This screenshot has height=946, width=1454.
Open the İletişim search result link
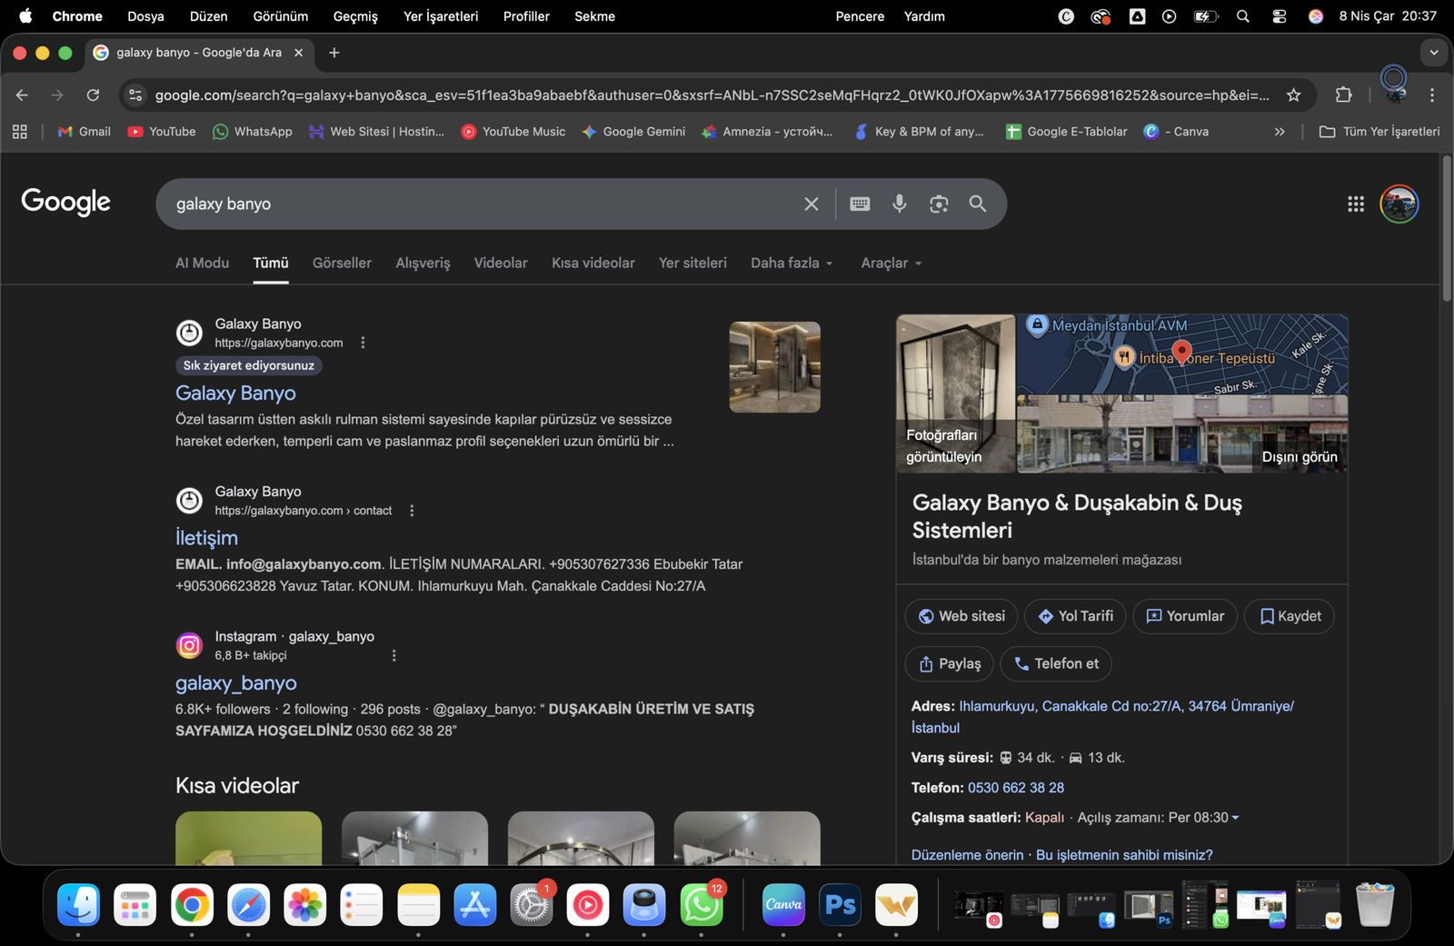(x=206, y=538)
